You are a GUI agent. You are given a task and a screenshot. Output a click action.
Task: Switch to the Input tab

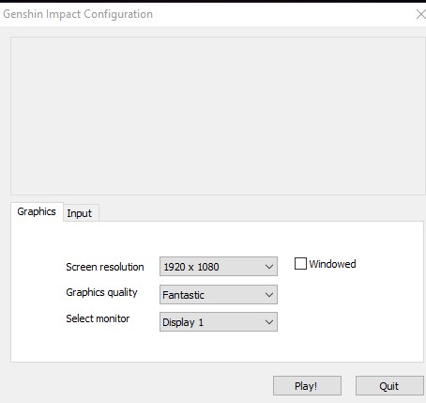(x=81, y=213)
